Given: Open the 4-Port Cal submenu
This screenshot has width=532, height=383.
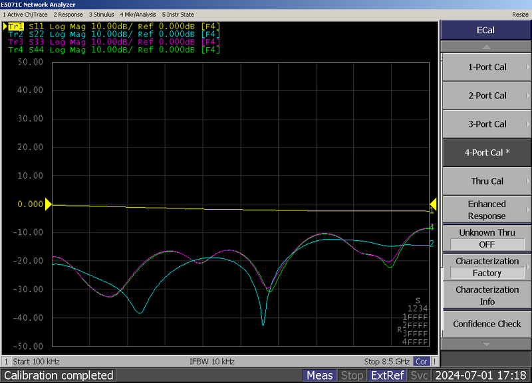Looking at the screenshot, I should (x=487, y=153).
